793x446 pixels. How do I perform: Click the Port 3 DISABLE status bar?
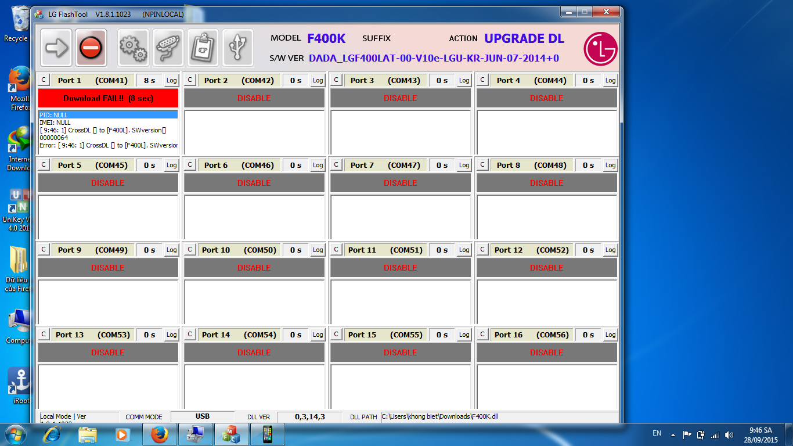point(401,98)
